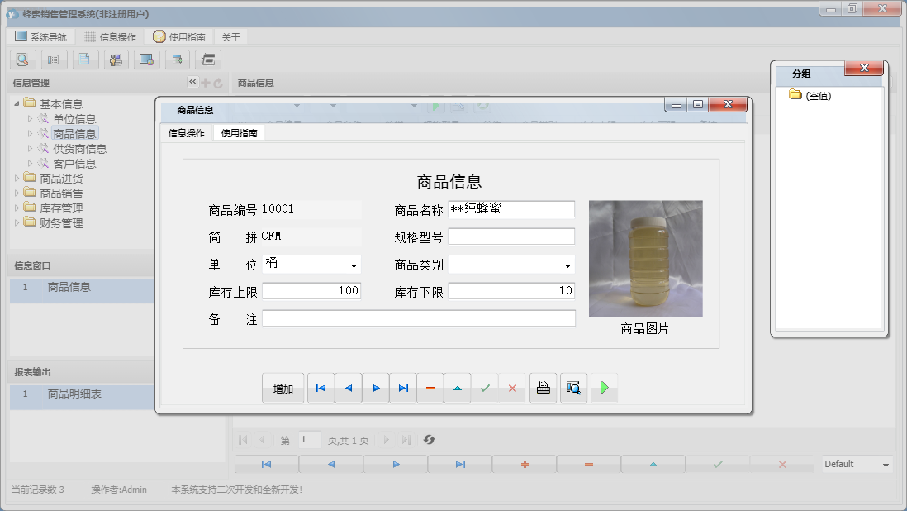Screen dimensions: 907x511
Task: Open the 单位 dropdown
Action: (x=355, y=265)
